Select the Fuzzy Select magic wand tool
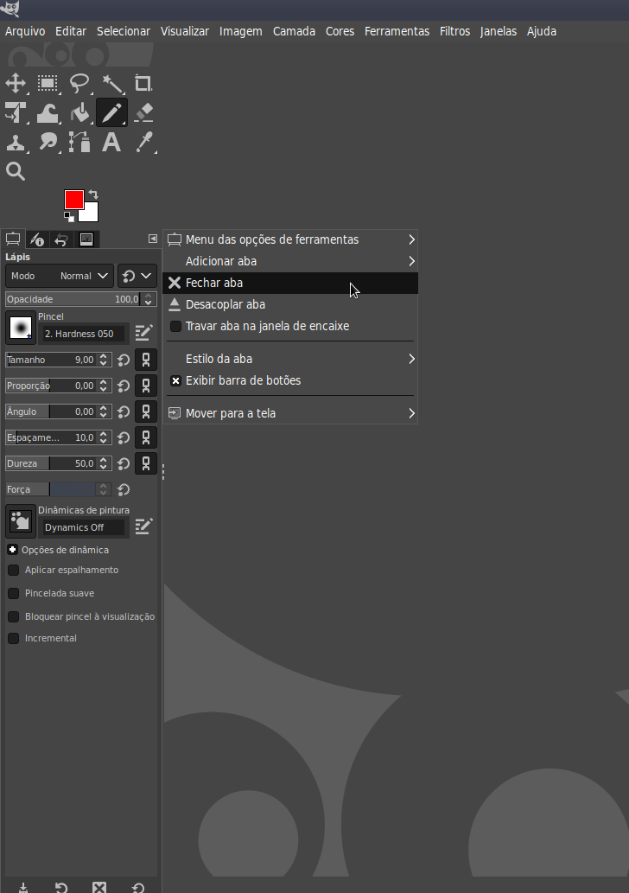 click(x=111, y=83)
